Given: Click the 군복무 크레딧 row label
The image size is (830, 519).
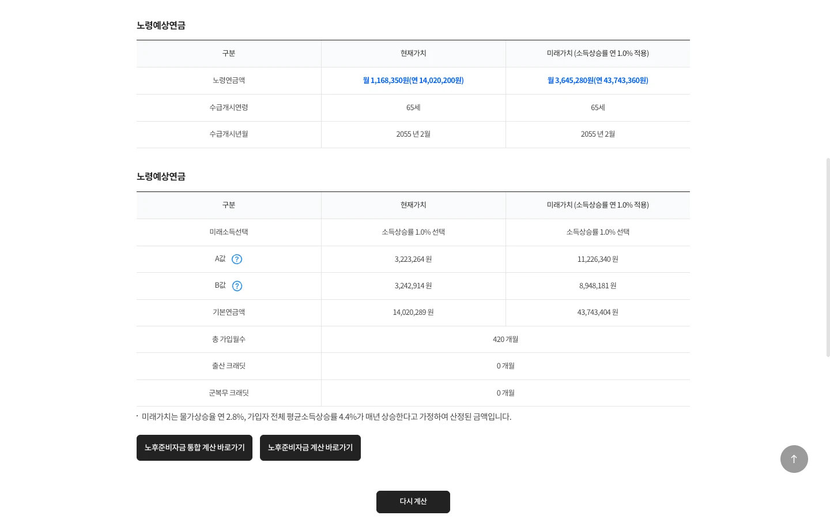Looking at the screenshot, I should [229, 393].
